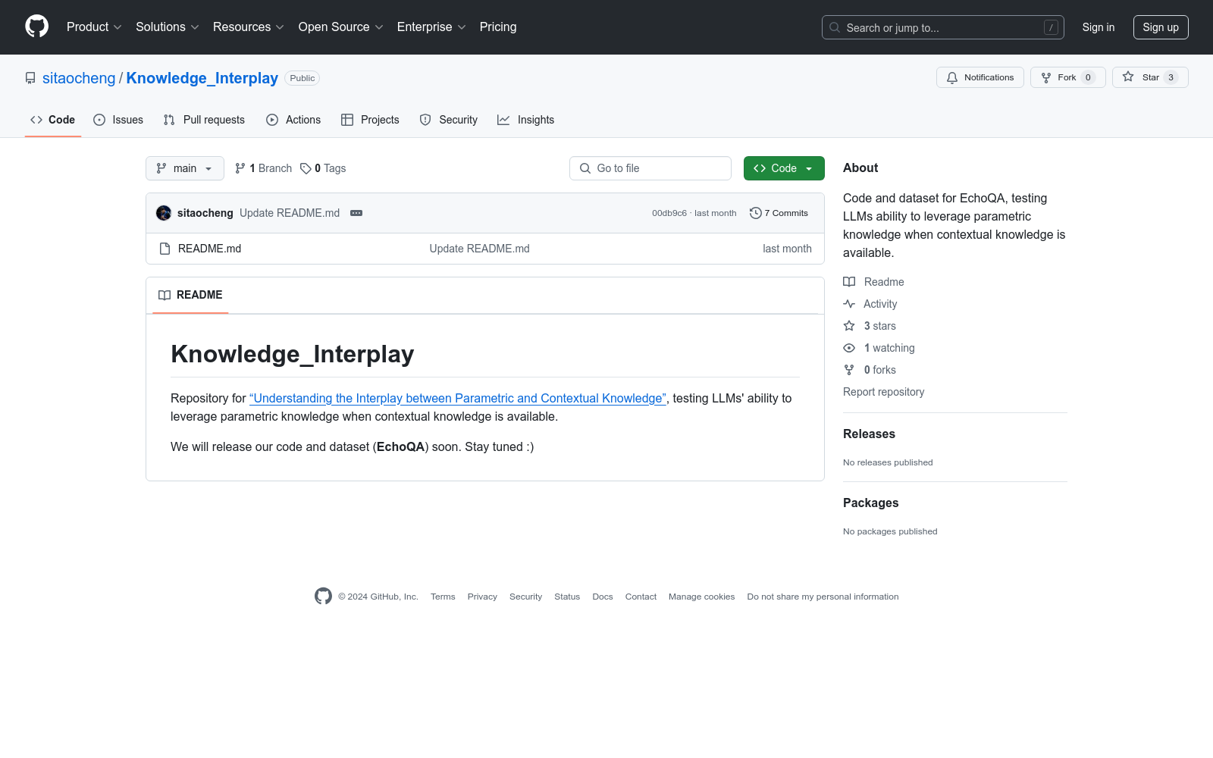Open the Terms footer link

tap(443, 597)
